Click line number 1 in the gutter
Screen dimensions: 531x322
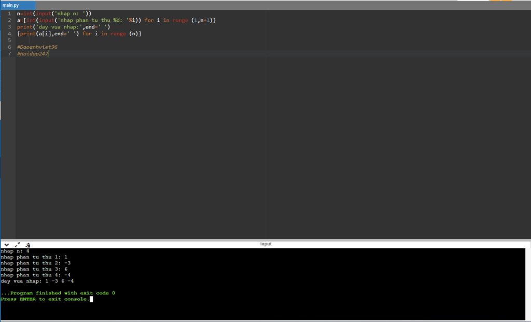9,13
